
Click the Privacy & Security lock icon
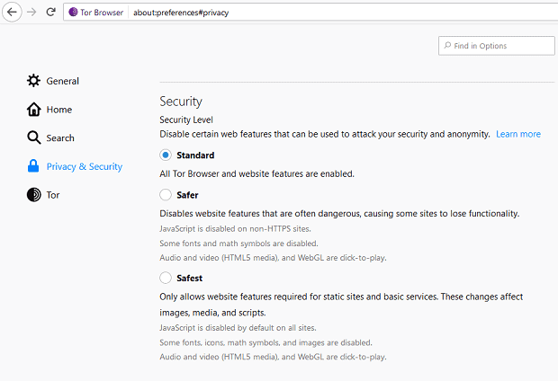point(33,166)
